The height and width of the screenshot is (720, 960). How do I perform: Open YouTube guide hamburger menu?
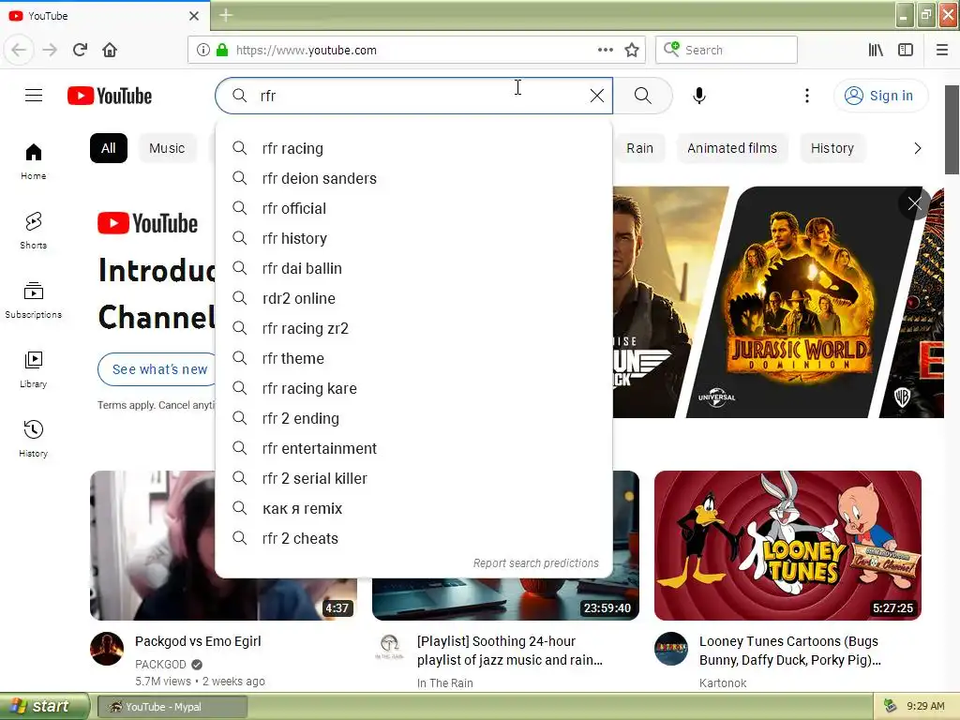(x=34, y=96)
